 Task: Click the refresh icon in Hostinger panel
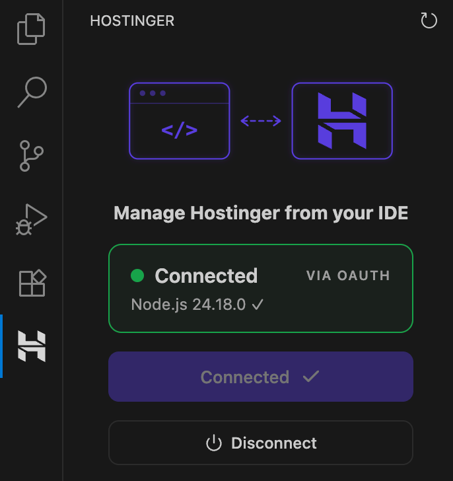click(x=429, y=20)
